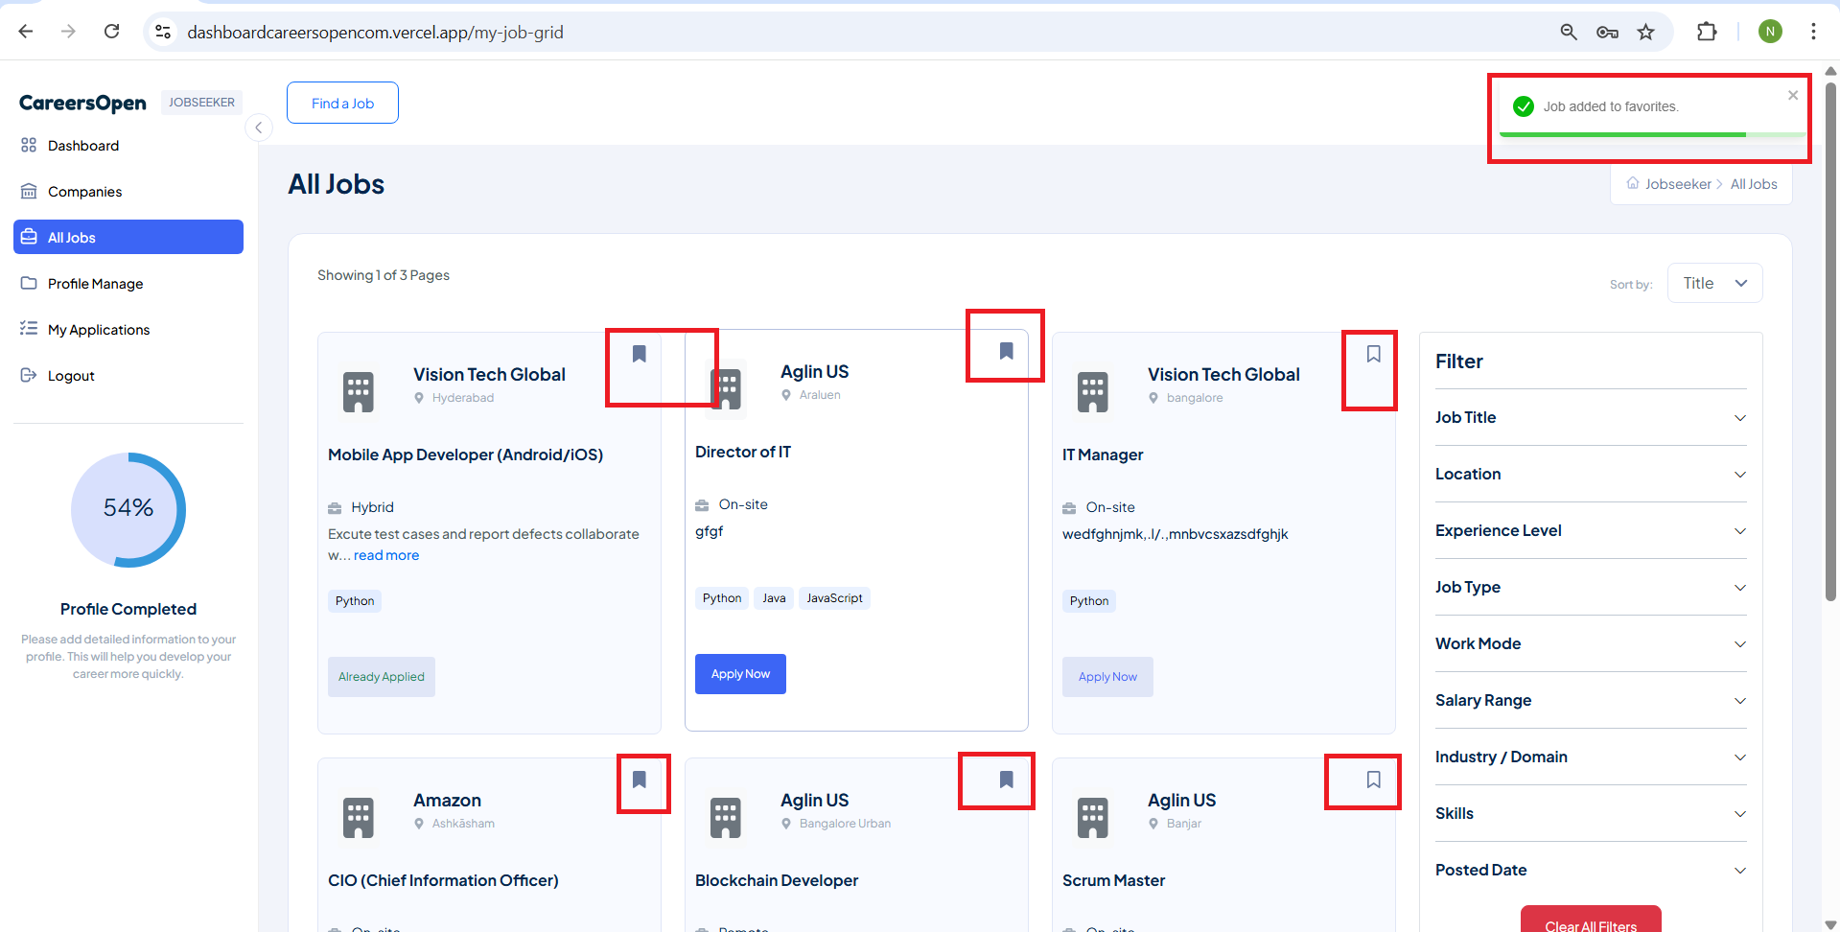Go to Profile Manage in sidebar
The image size is (1840, 932).
[x=95, y=284]
